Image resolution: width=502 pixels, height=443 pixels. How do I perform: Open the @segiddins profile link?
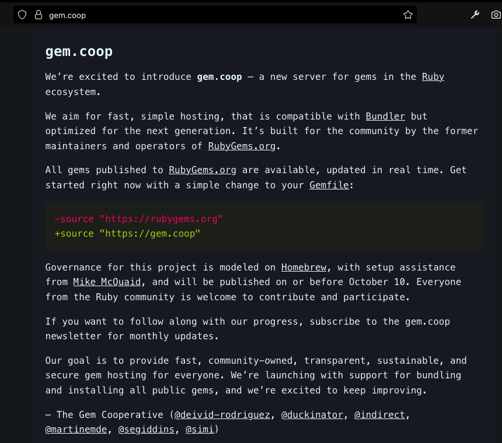pyautogui.click(x=146, y=430)
